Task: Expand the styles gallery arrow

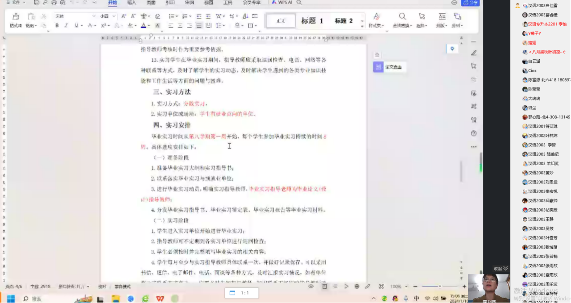Action: coord(362,21)
